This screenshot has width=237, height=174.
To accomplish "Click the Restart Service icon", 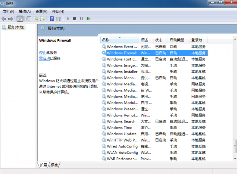I will coord(88,19).
